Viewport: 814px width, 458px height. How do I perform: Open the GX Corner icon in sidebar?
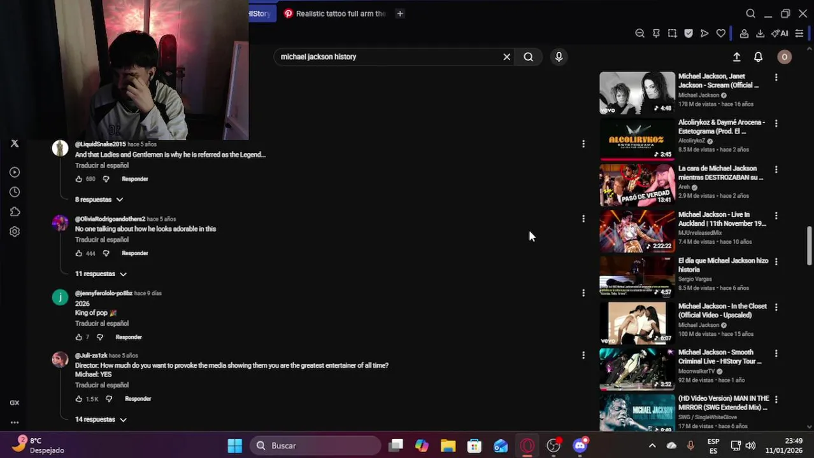(x=15, y=403)
